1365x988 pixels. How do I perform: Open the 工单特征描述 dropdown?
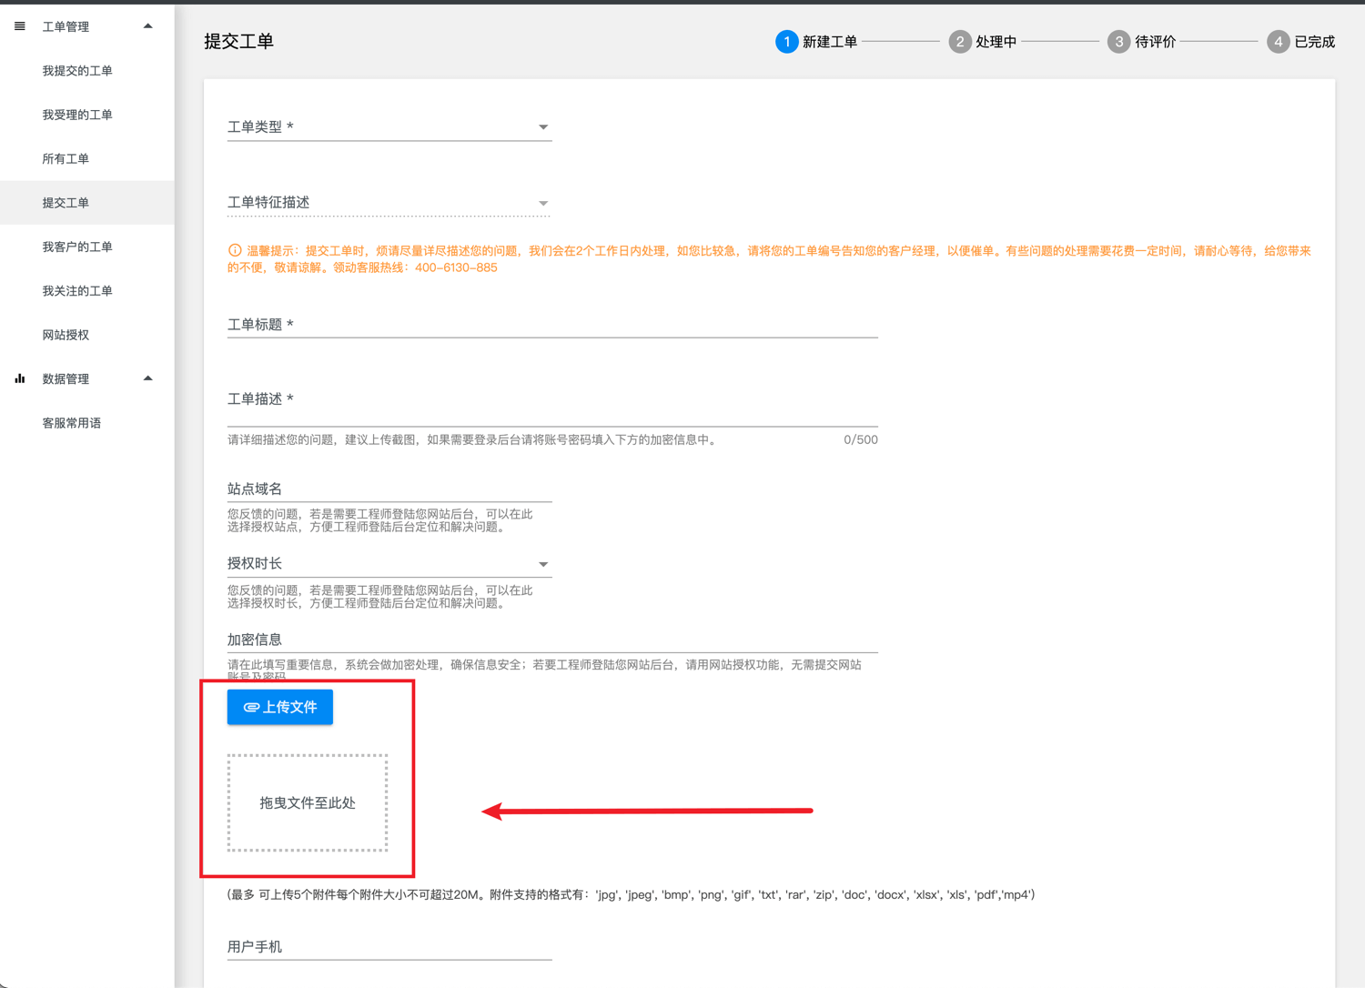tap(389, 203)
